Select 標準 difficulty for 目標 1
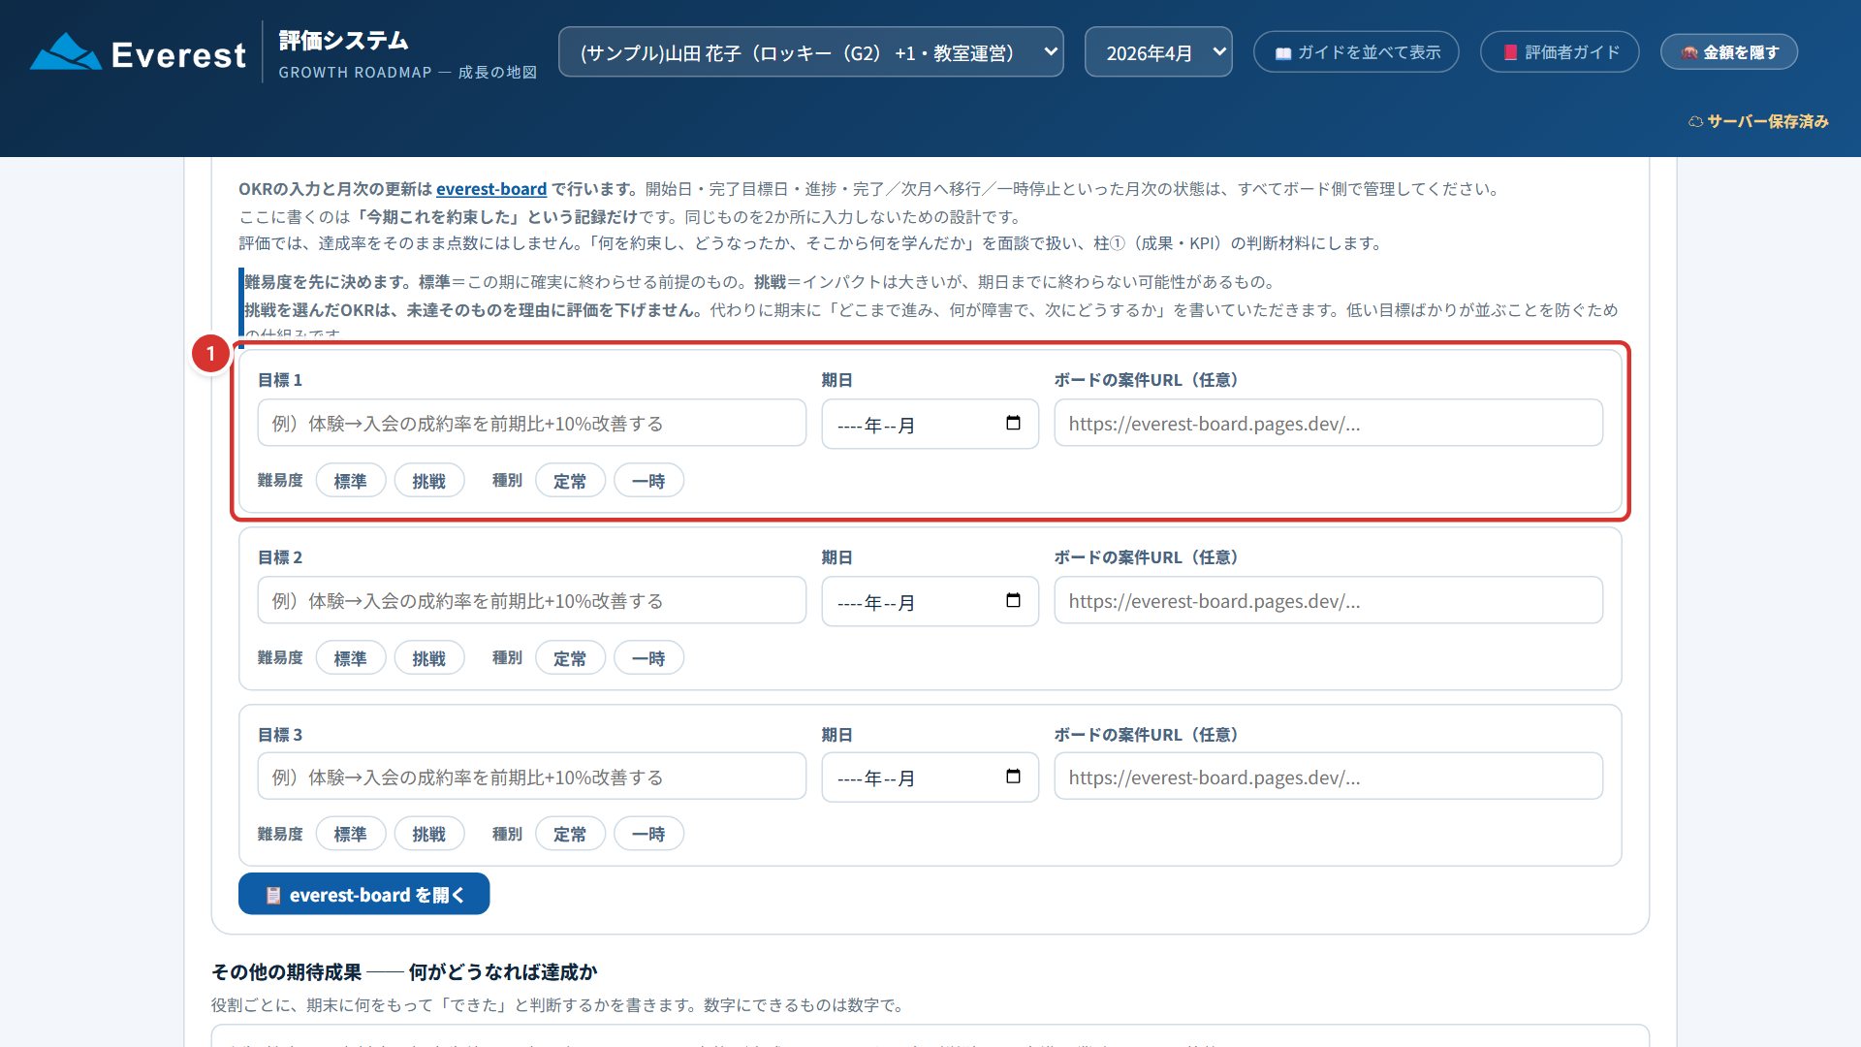 pyautogui.click(x=351, y=481)
